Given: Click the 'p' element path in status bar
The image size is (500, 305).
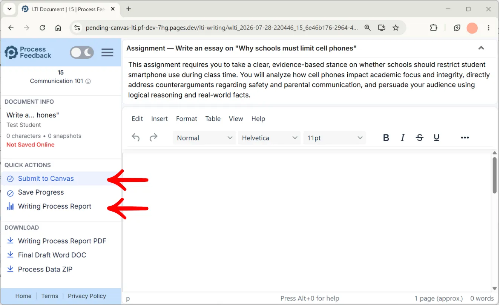Looking at the screenshot, I should click(128, 299).
